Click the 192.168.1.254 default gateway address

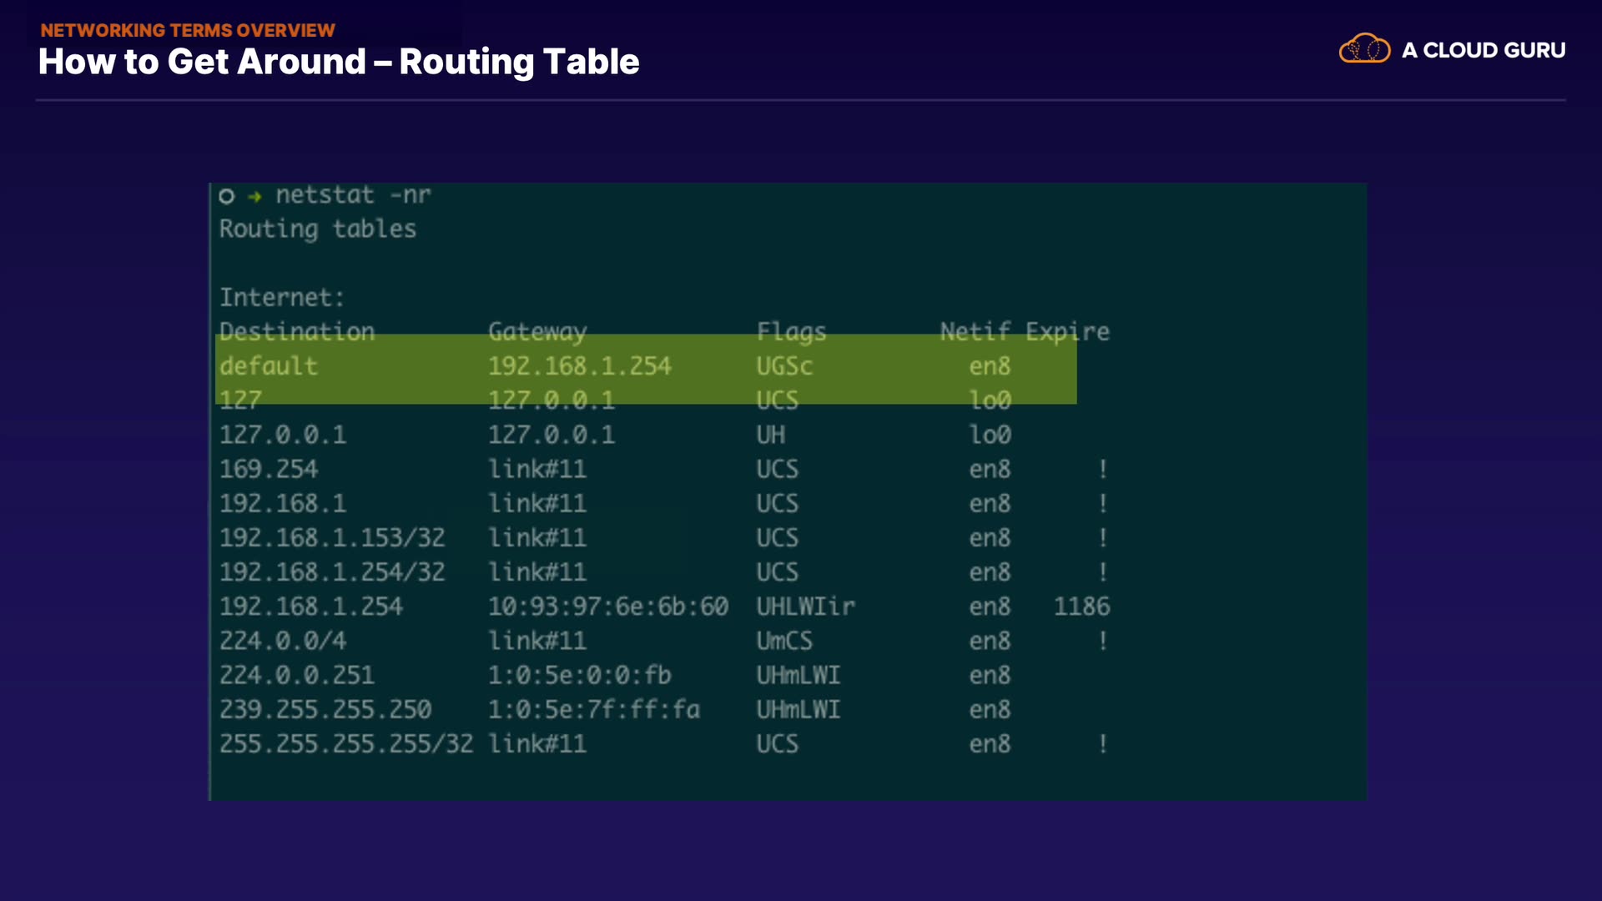pyautogui.click(x=579, y=366)
